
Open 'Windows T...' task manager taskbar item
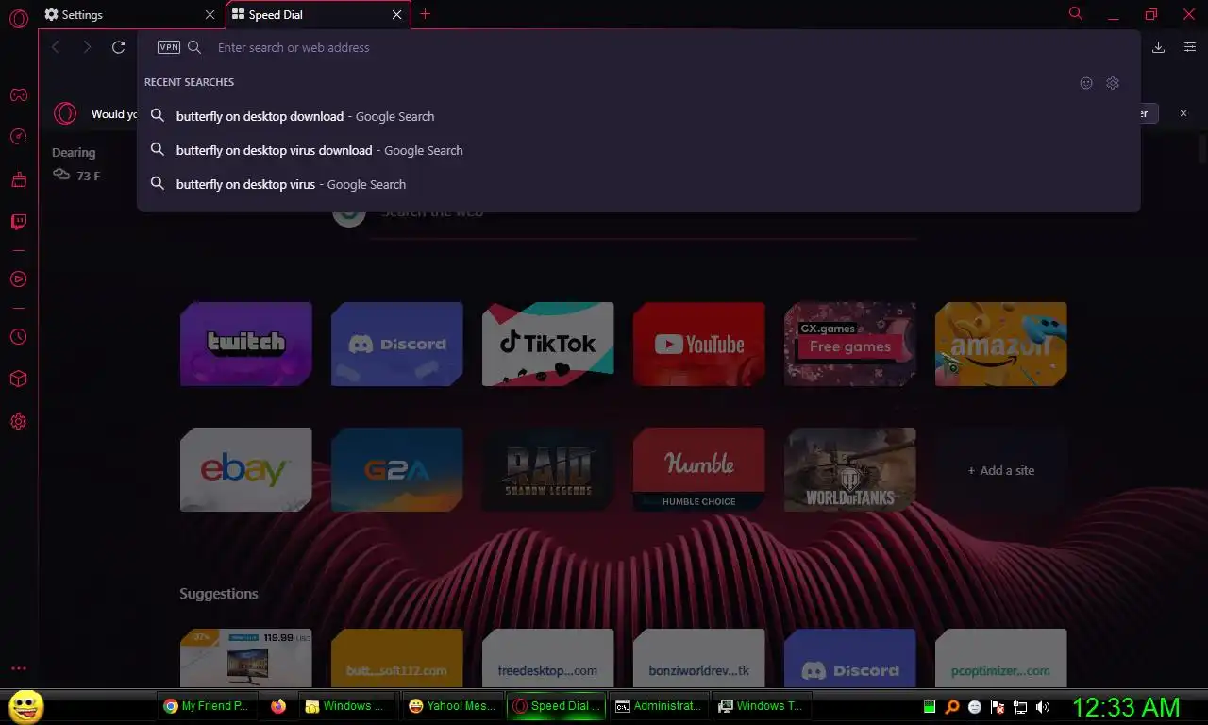coord(761,706)
